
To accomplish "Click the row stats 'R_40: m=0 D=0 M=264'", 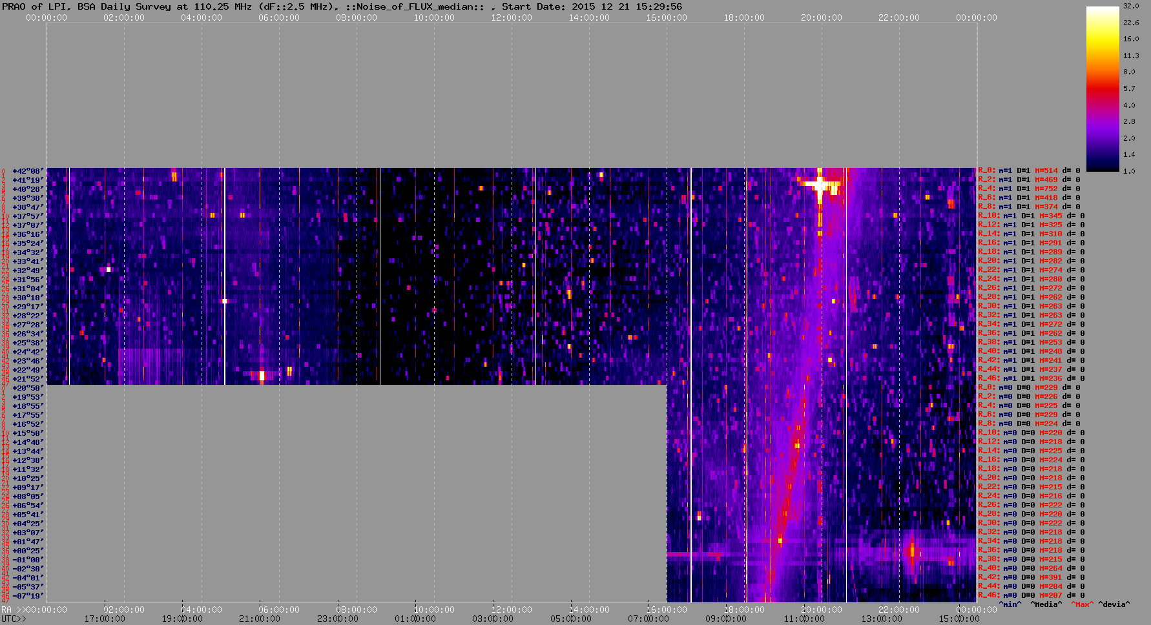I will [1020, 569].
